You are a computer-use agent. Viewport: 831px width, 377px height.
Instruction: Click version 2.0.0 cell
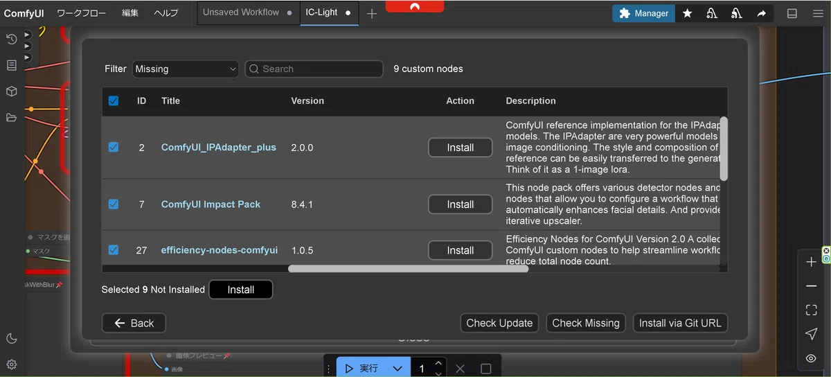point(302,147)
